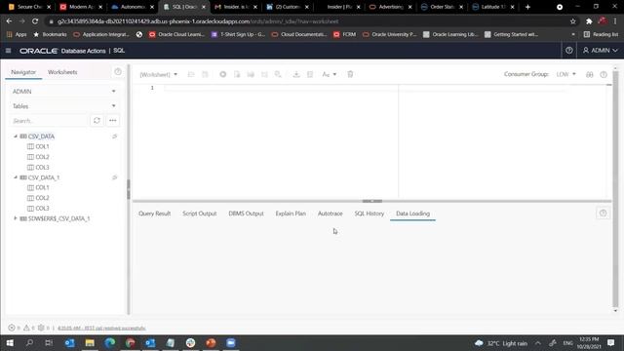Viewport: 624px width, 351px height.
Task: Select the SDW$ERR$_CSV_DATA_1 table
Action: pyautogui.click(x=58, y=218)
